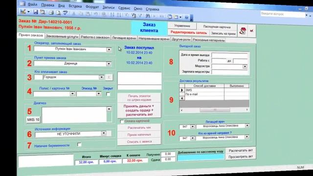Click the File Search toolbar icon
This screenshot has height=176, width=313.
pyautogui.click(x=43, y=12)
